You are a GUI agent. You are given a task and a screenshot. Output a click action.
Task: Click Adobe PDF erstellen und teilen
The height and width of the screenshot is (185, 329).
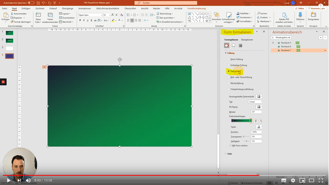pyautogui.click(x=284, y=17)
